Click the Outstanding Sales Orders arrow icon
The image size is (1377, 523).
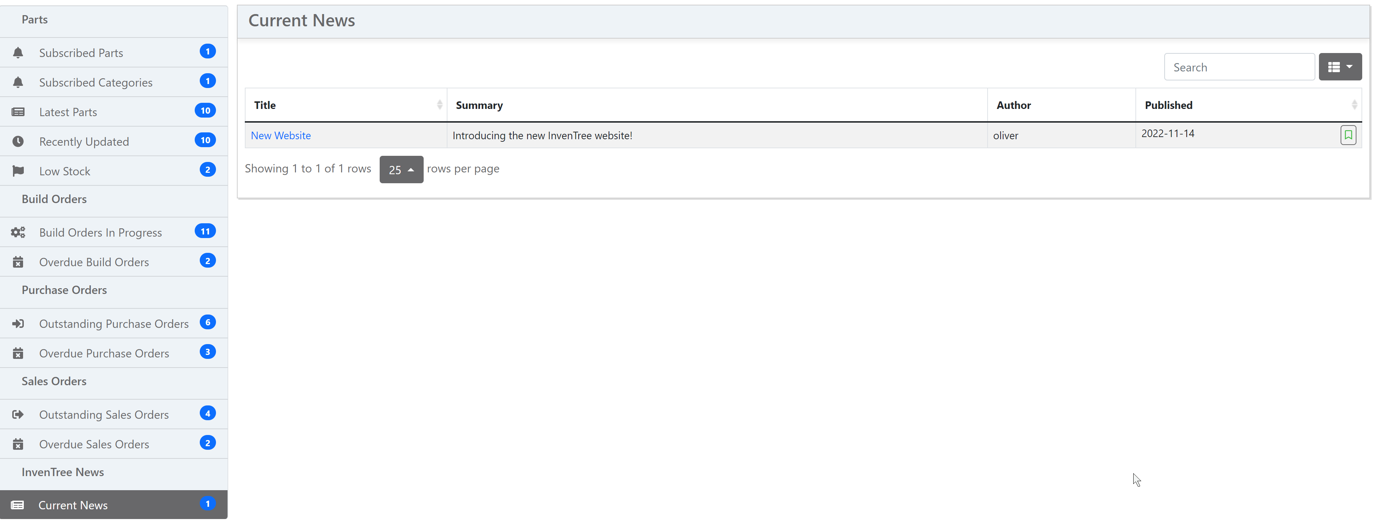18,414
